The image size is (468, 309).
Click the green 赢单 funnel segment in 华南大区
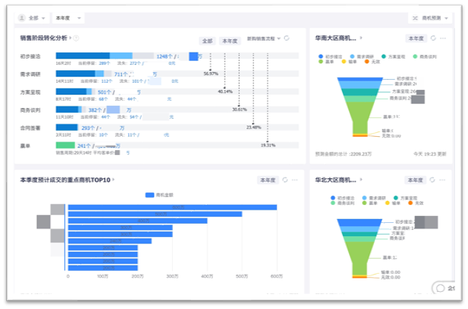[360, 117]
